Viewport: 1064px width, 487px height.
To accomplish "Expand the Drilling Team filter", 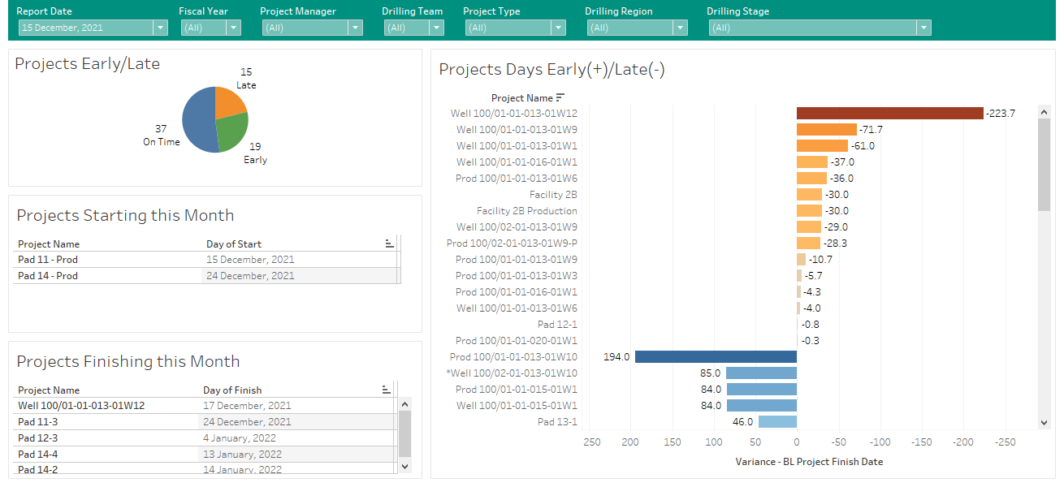I will (436, 28).
